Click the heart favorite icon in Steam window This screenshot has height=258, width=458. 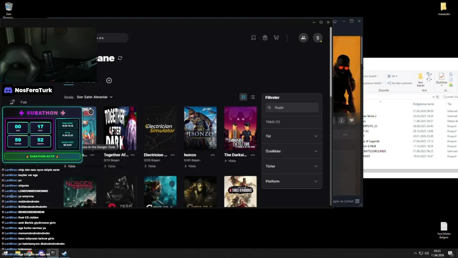tap(351, 120)
